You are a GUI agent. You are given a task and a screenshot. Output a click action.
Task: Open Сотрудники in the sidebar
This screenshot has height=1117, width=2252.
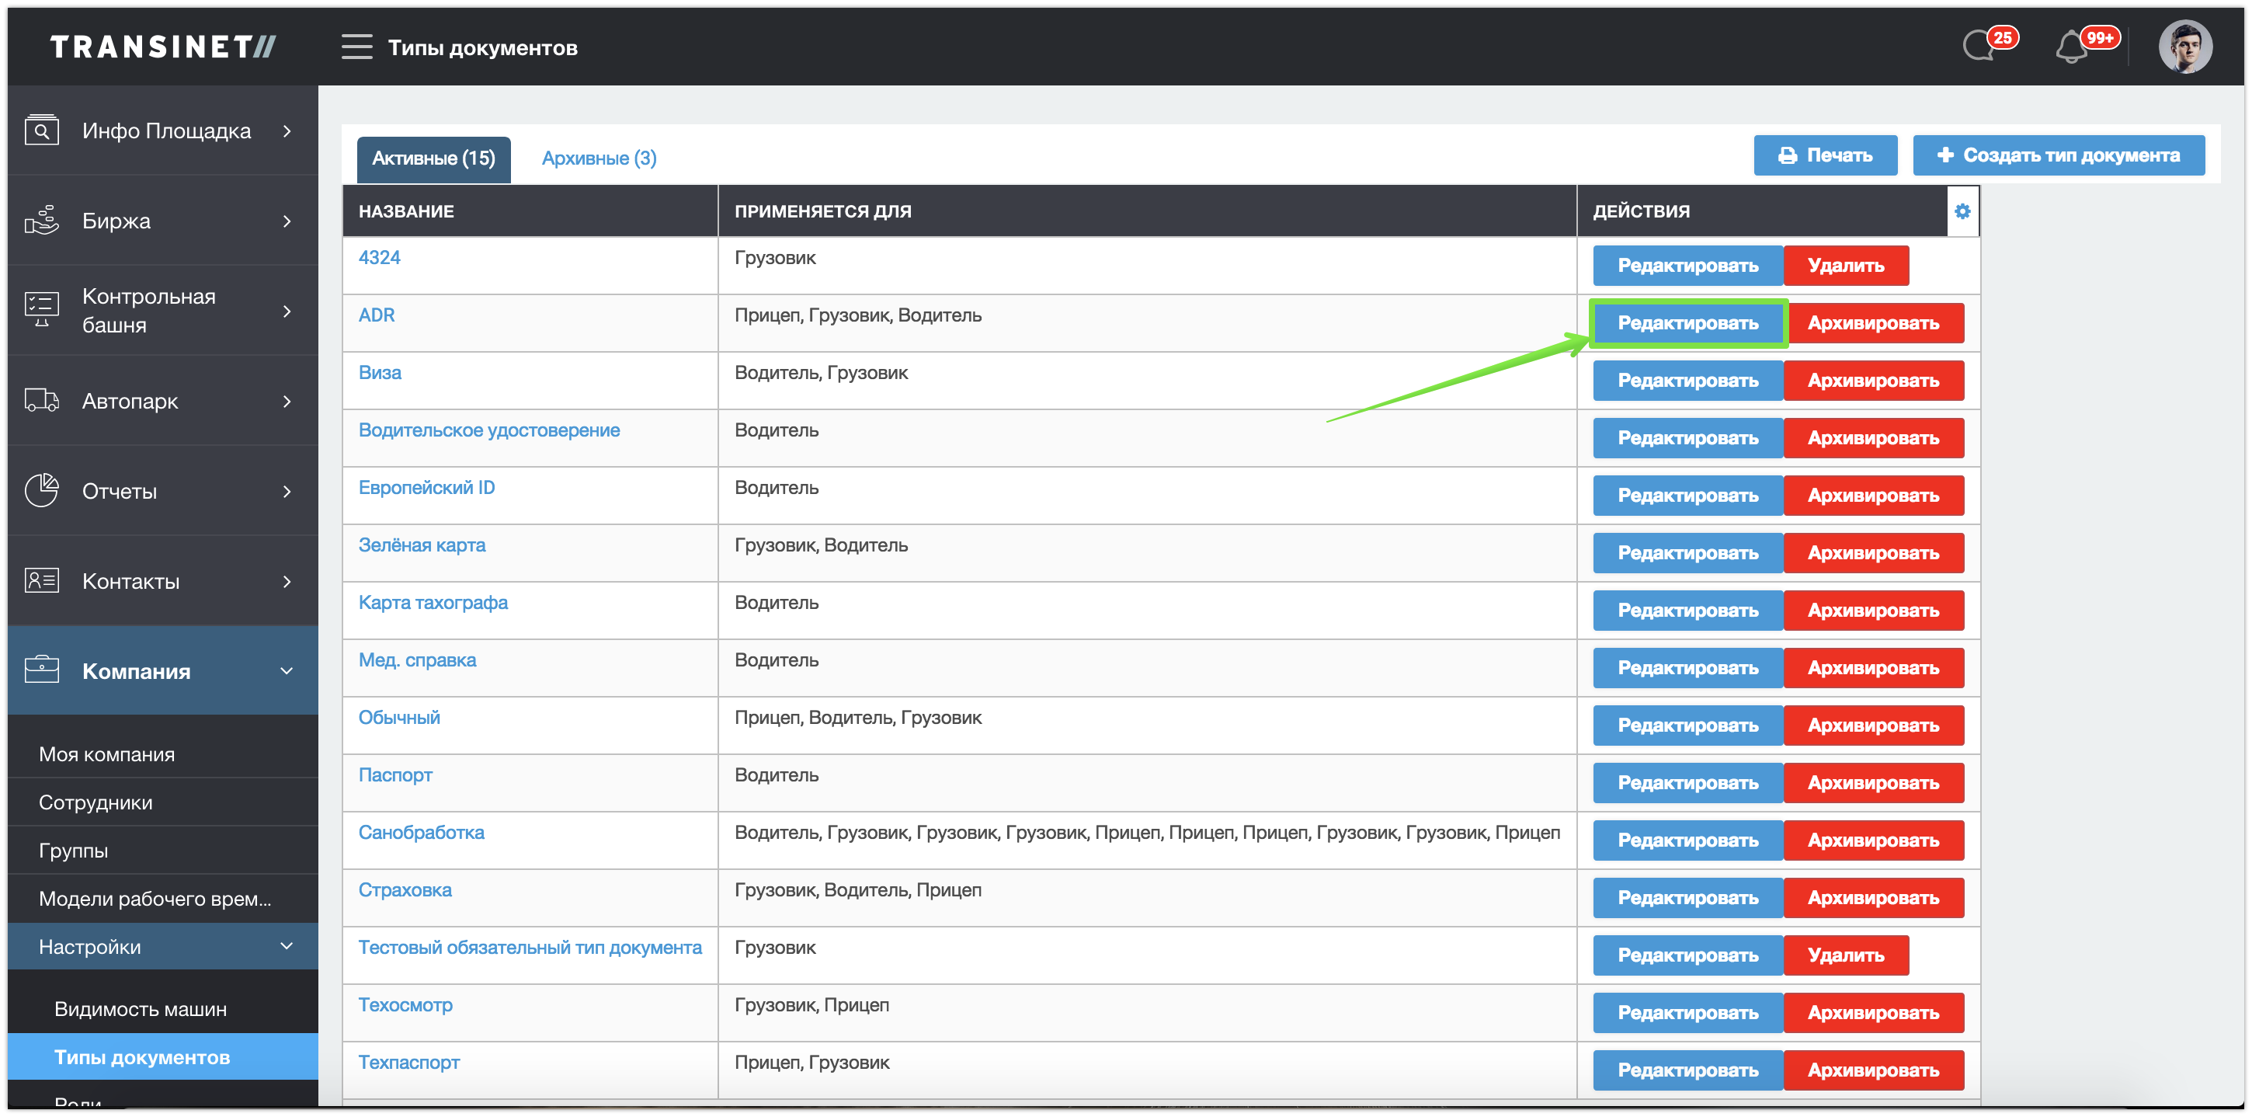coord(96,802)
